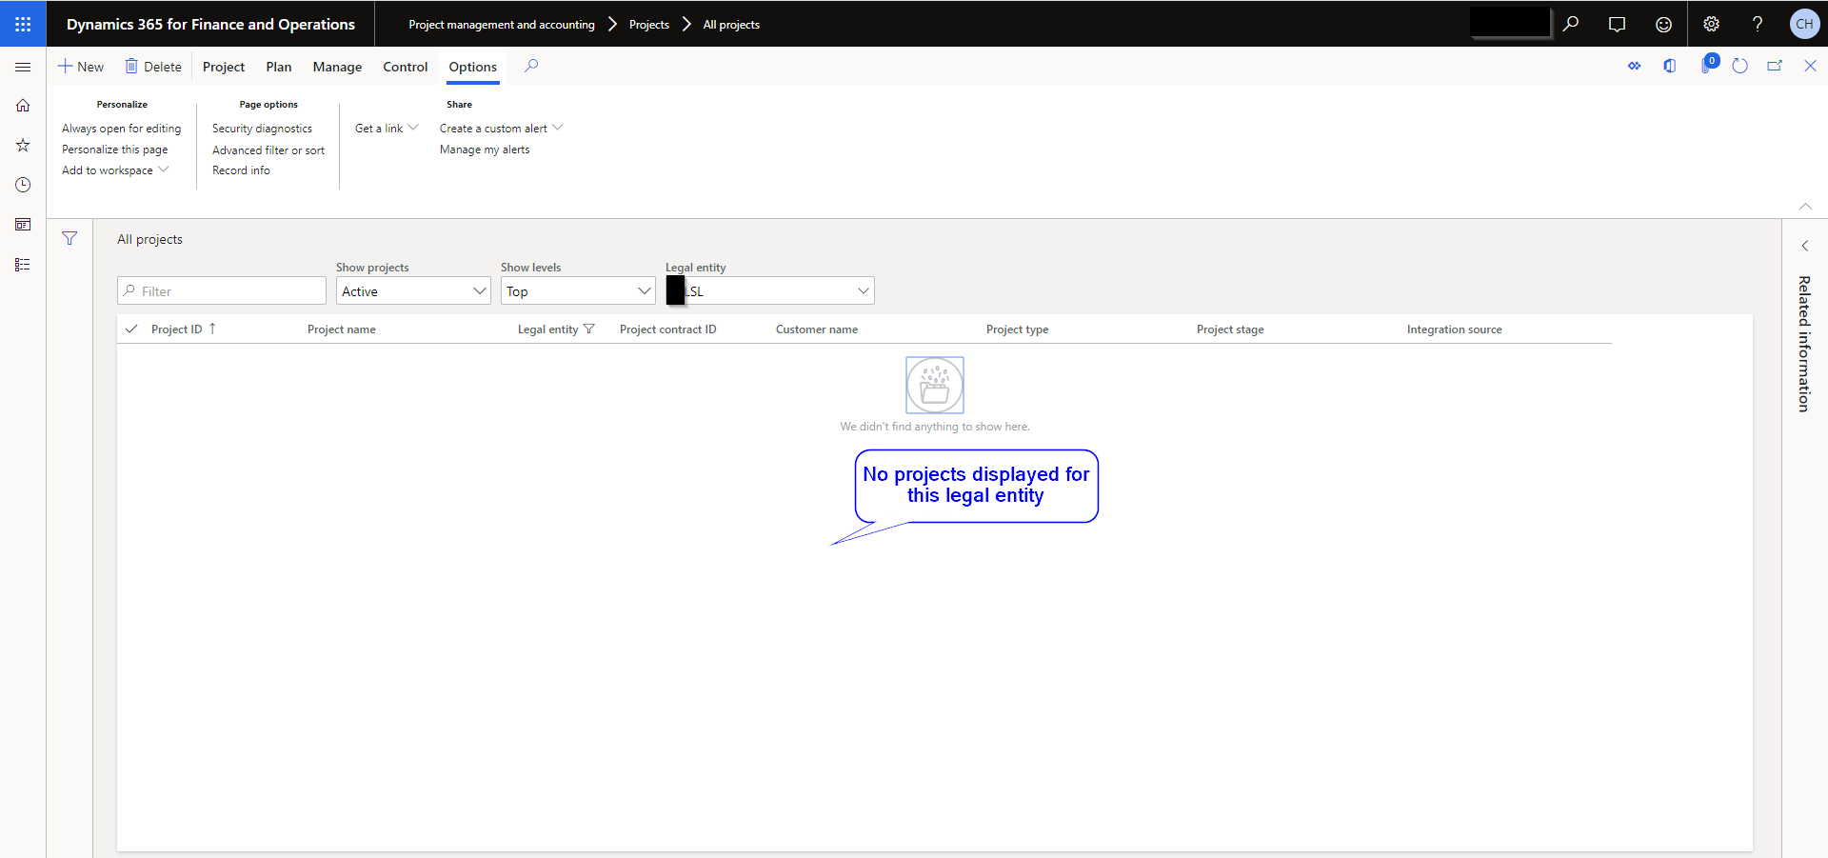This screenshot has height=858, width=1828.
Task: Click Project management and accounting breadcrumb
Action: click(x=502, y=25)
